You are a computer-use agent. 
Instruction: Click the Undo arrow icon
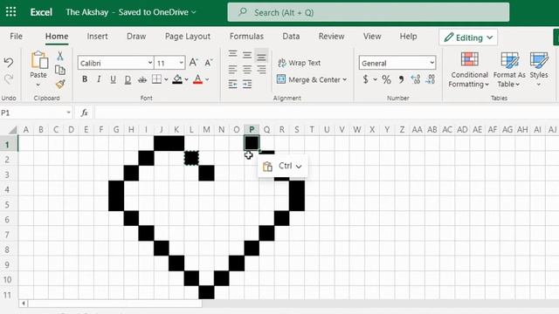click(9, 63)
